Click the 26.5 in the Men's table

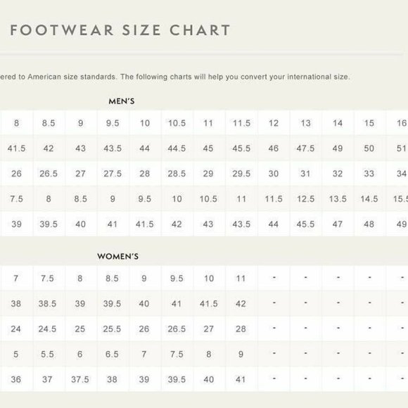point(49,173)
